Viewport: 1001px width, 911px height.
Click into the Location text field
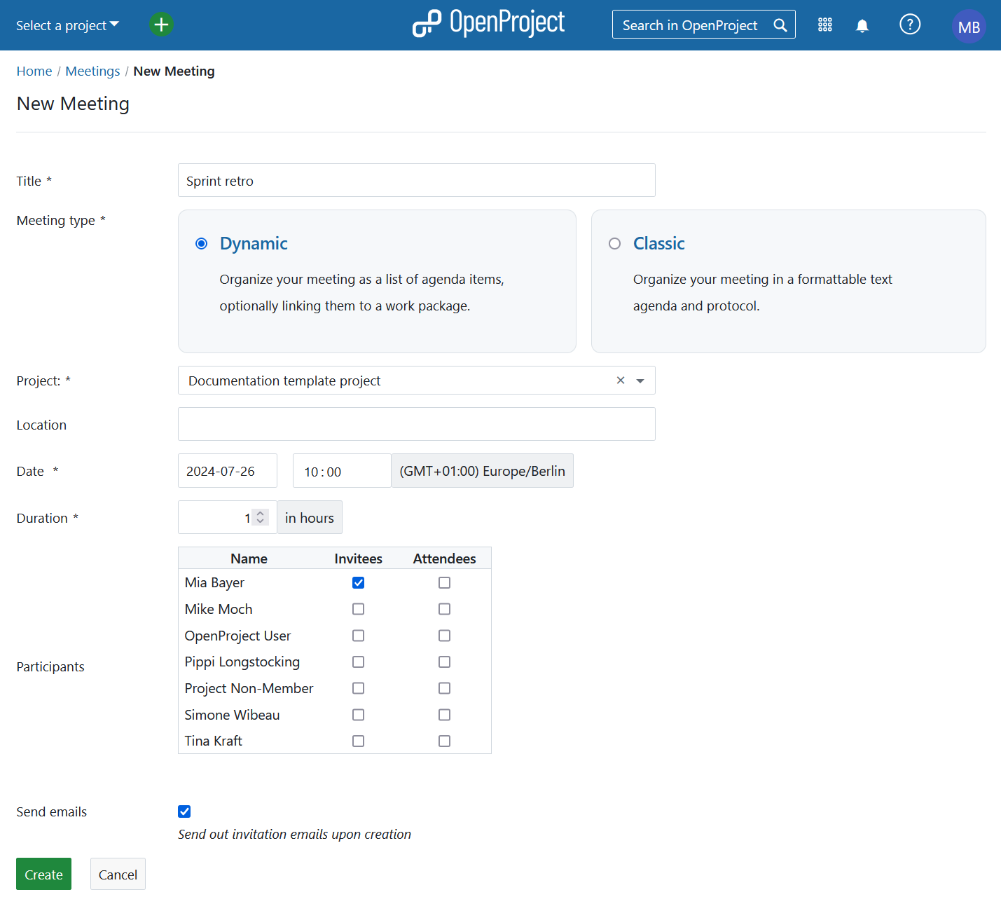(x=416, y=425)
